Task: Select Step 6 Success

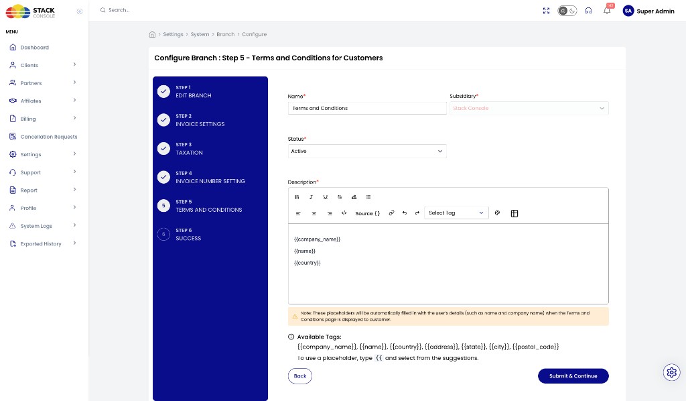Action: click(x=188, y=234)
